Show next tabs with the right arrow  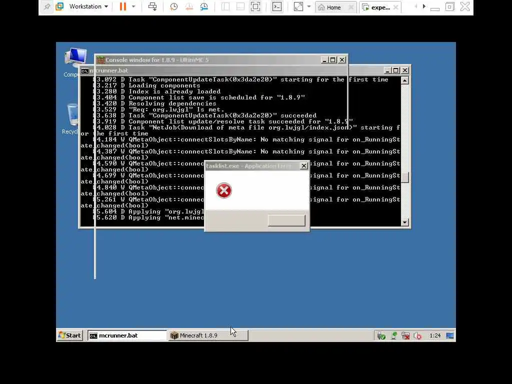tap(424, 6)
